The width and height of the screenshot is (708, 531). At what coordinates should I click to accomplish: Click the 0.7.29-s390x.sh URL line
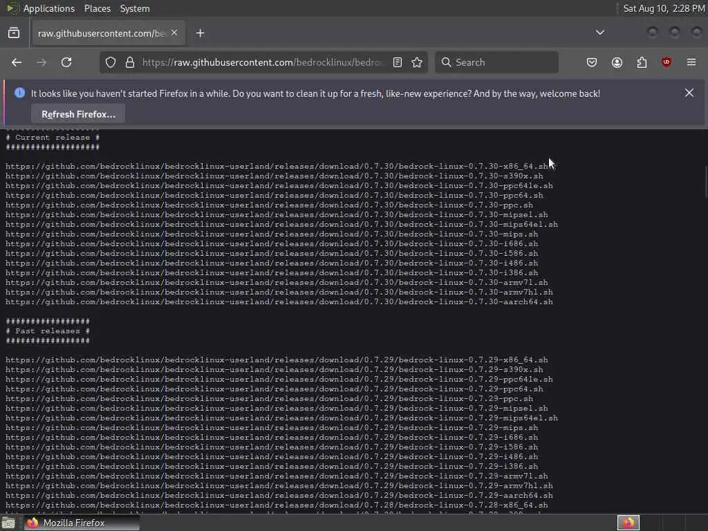(x=274, y=370)
